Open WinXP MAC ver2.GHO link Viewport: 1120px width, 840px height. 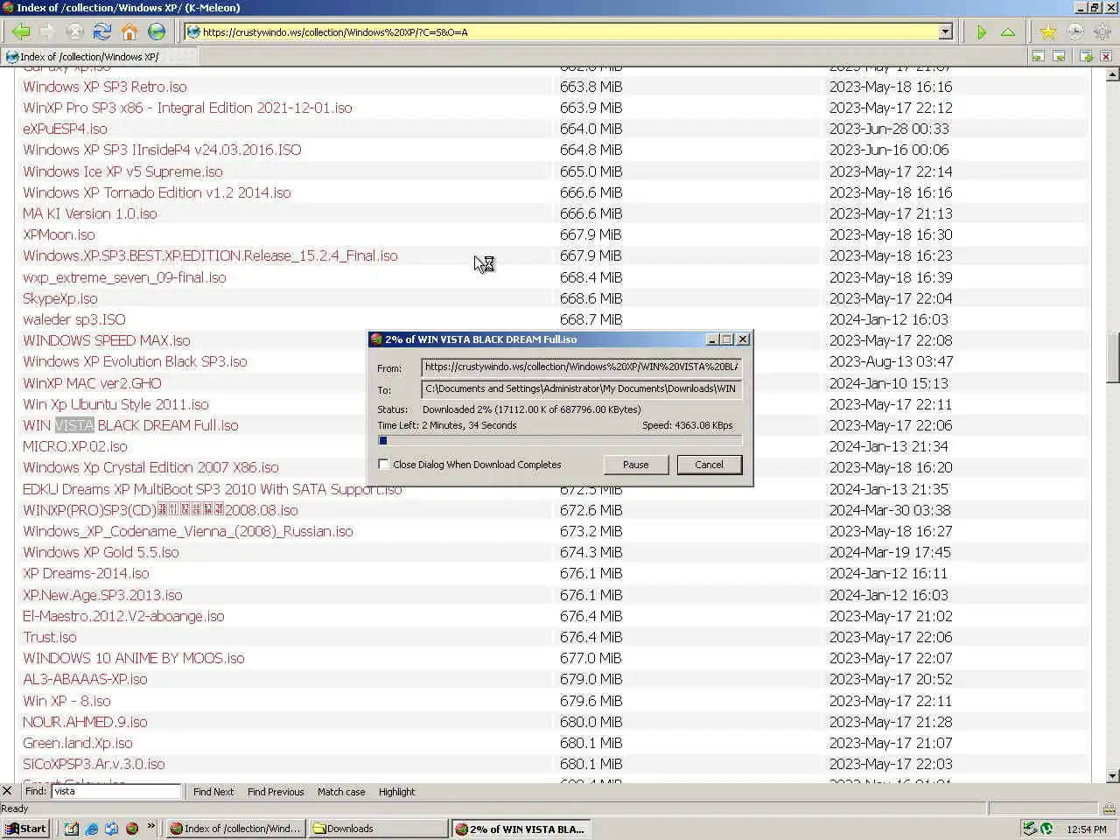coord(92,383)
